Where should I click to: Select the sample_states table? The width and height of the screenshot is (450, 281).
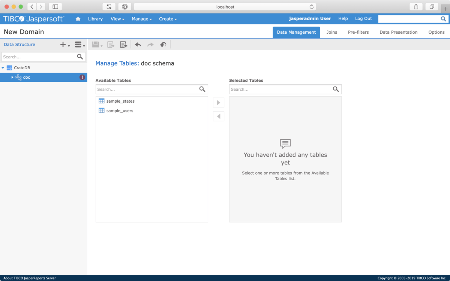[x=120, y=101]
